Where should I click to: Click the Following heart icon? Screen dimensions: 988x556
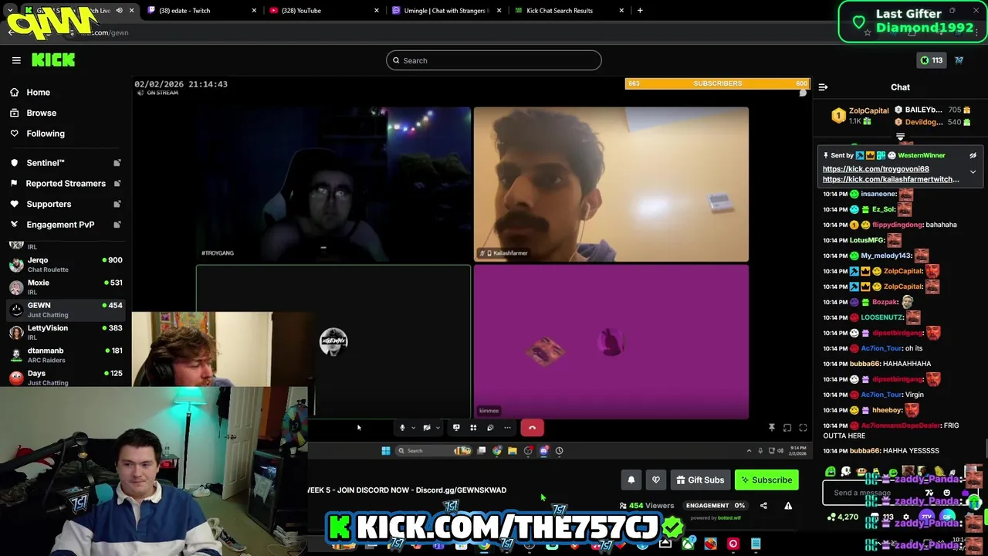(x=15, y=134)
